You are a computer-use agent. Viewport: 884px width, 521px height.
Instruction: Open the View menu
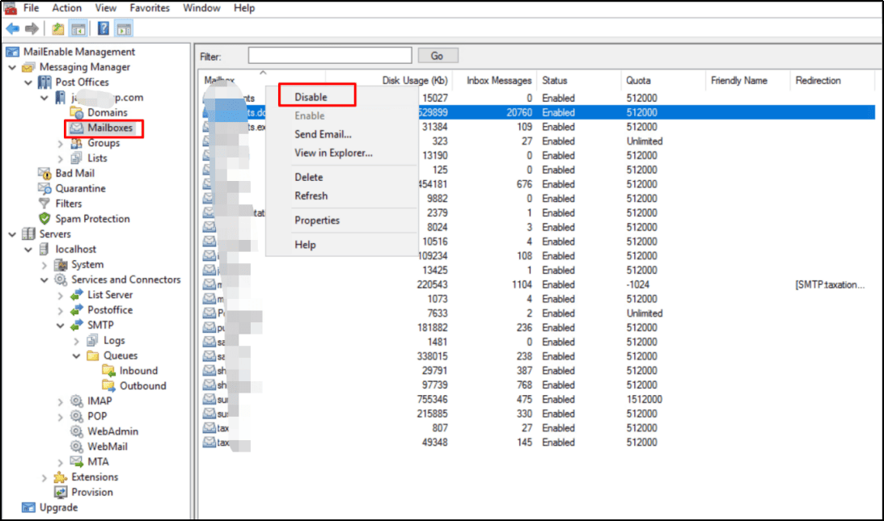[x=105, y=8]
